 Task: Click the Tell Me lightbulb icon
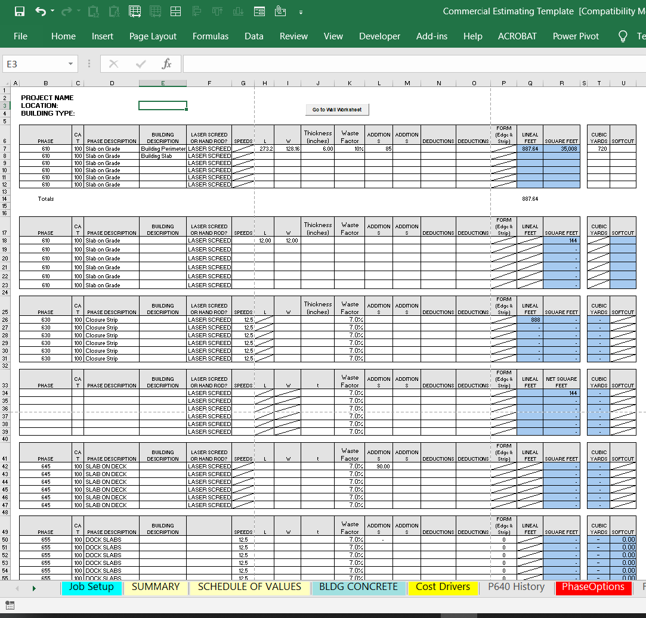623,36
